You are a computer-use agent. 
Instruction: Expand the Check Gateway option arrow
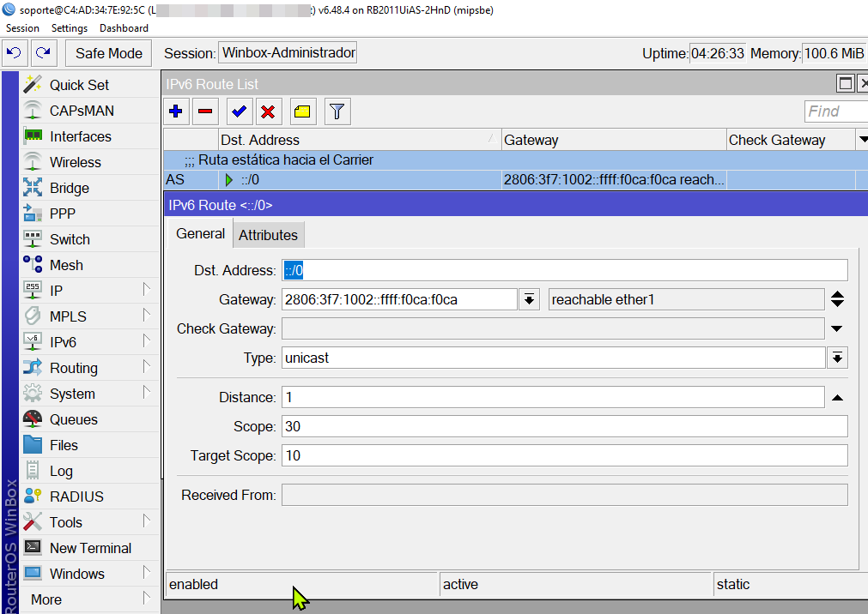pyautogui.click(x=837, y=328)
